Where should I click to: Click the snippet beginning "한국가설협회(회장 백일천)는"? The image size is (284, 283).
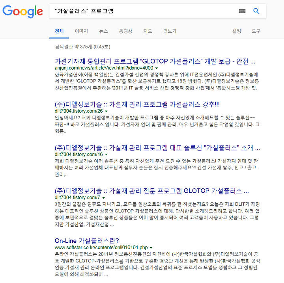click(157, 81)
